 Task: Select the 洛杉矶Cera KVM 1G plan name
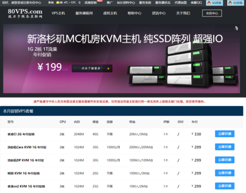point(27,147)
